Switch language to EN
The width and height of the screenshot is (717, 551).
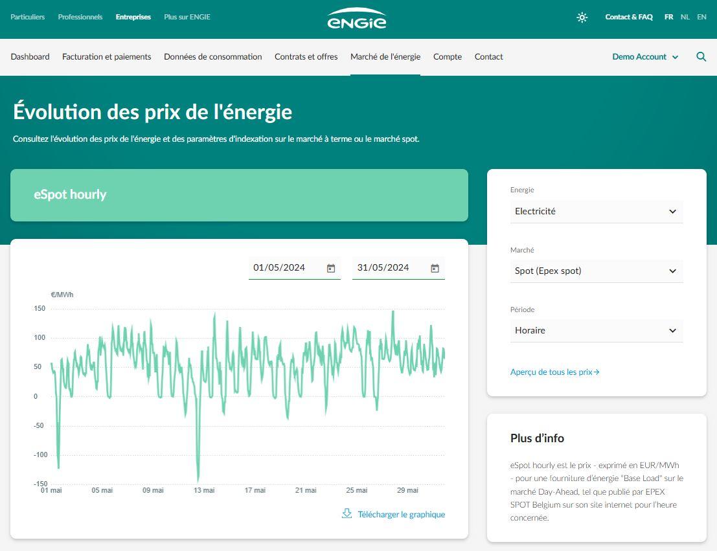(701, 17)
